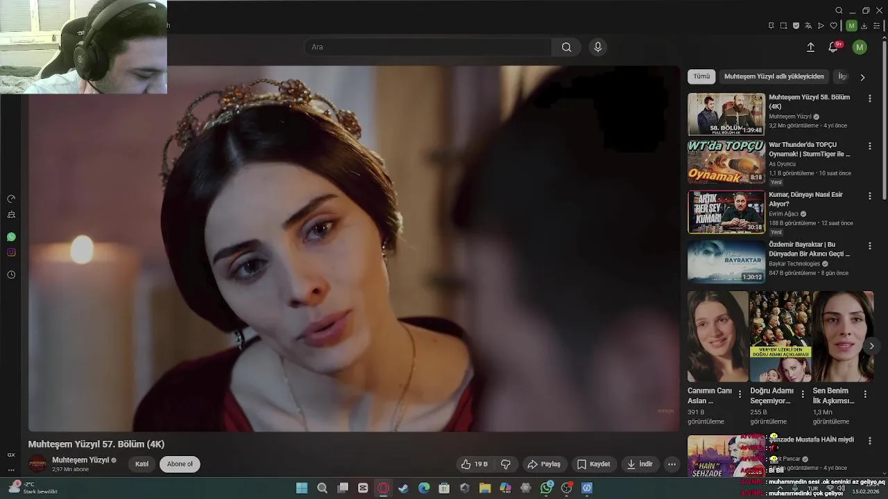Click video player to pause
Screen dimensions: 888x499
pyautogui.click(x=354, y=248)
